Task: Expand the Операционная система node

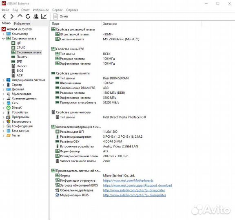Action: [x=3, y=80]
